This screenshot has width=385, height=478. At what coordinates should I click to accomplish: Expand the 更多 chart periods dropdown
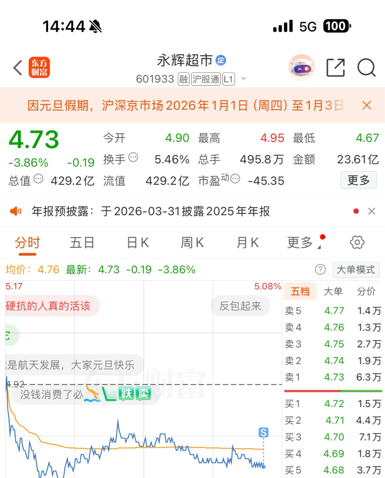click(x=304, y=243)
